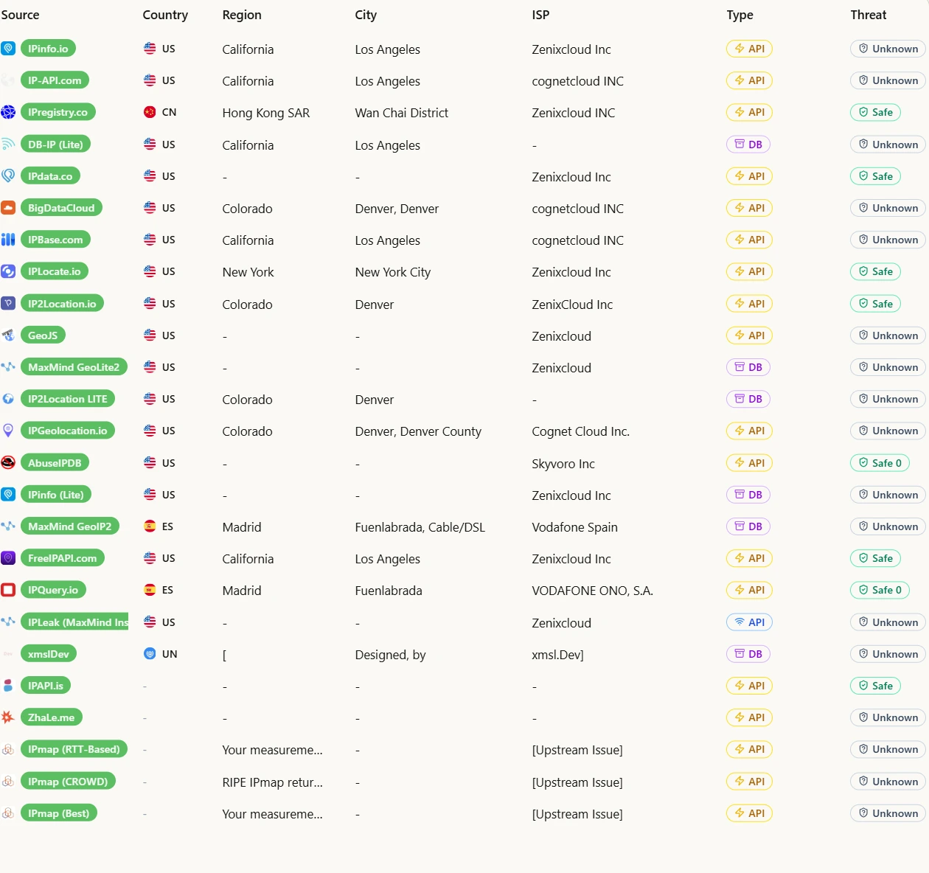Click the IPQuery.io red square icon

[8, 590]
